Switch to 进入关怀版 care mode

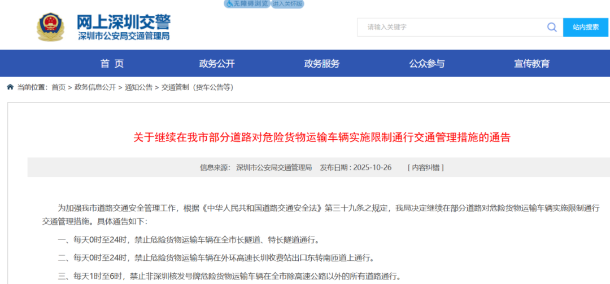point(287,3)
